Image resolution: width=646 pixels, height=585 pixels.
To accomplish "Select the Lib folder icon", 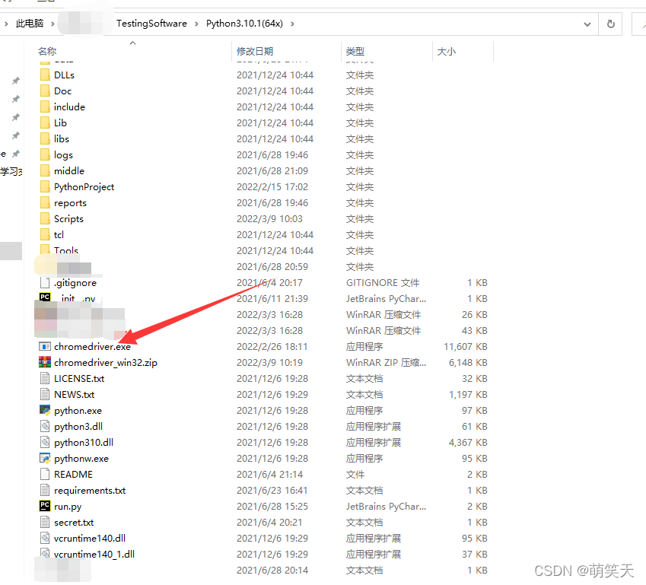I will pos(45,122).
